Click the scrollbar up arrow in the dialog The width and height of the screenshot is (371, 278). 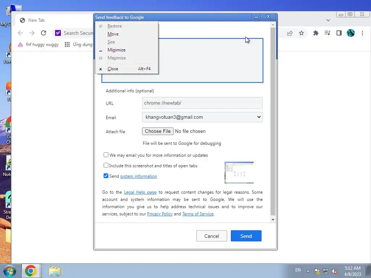[273, 25]
